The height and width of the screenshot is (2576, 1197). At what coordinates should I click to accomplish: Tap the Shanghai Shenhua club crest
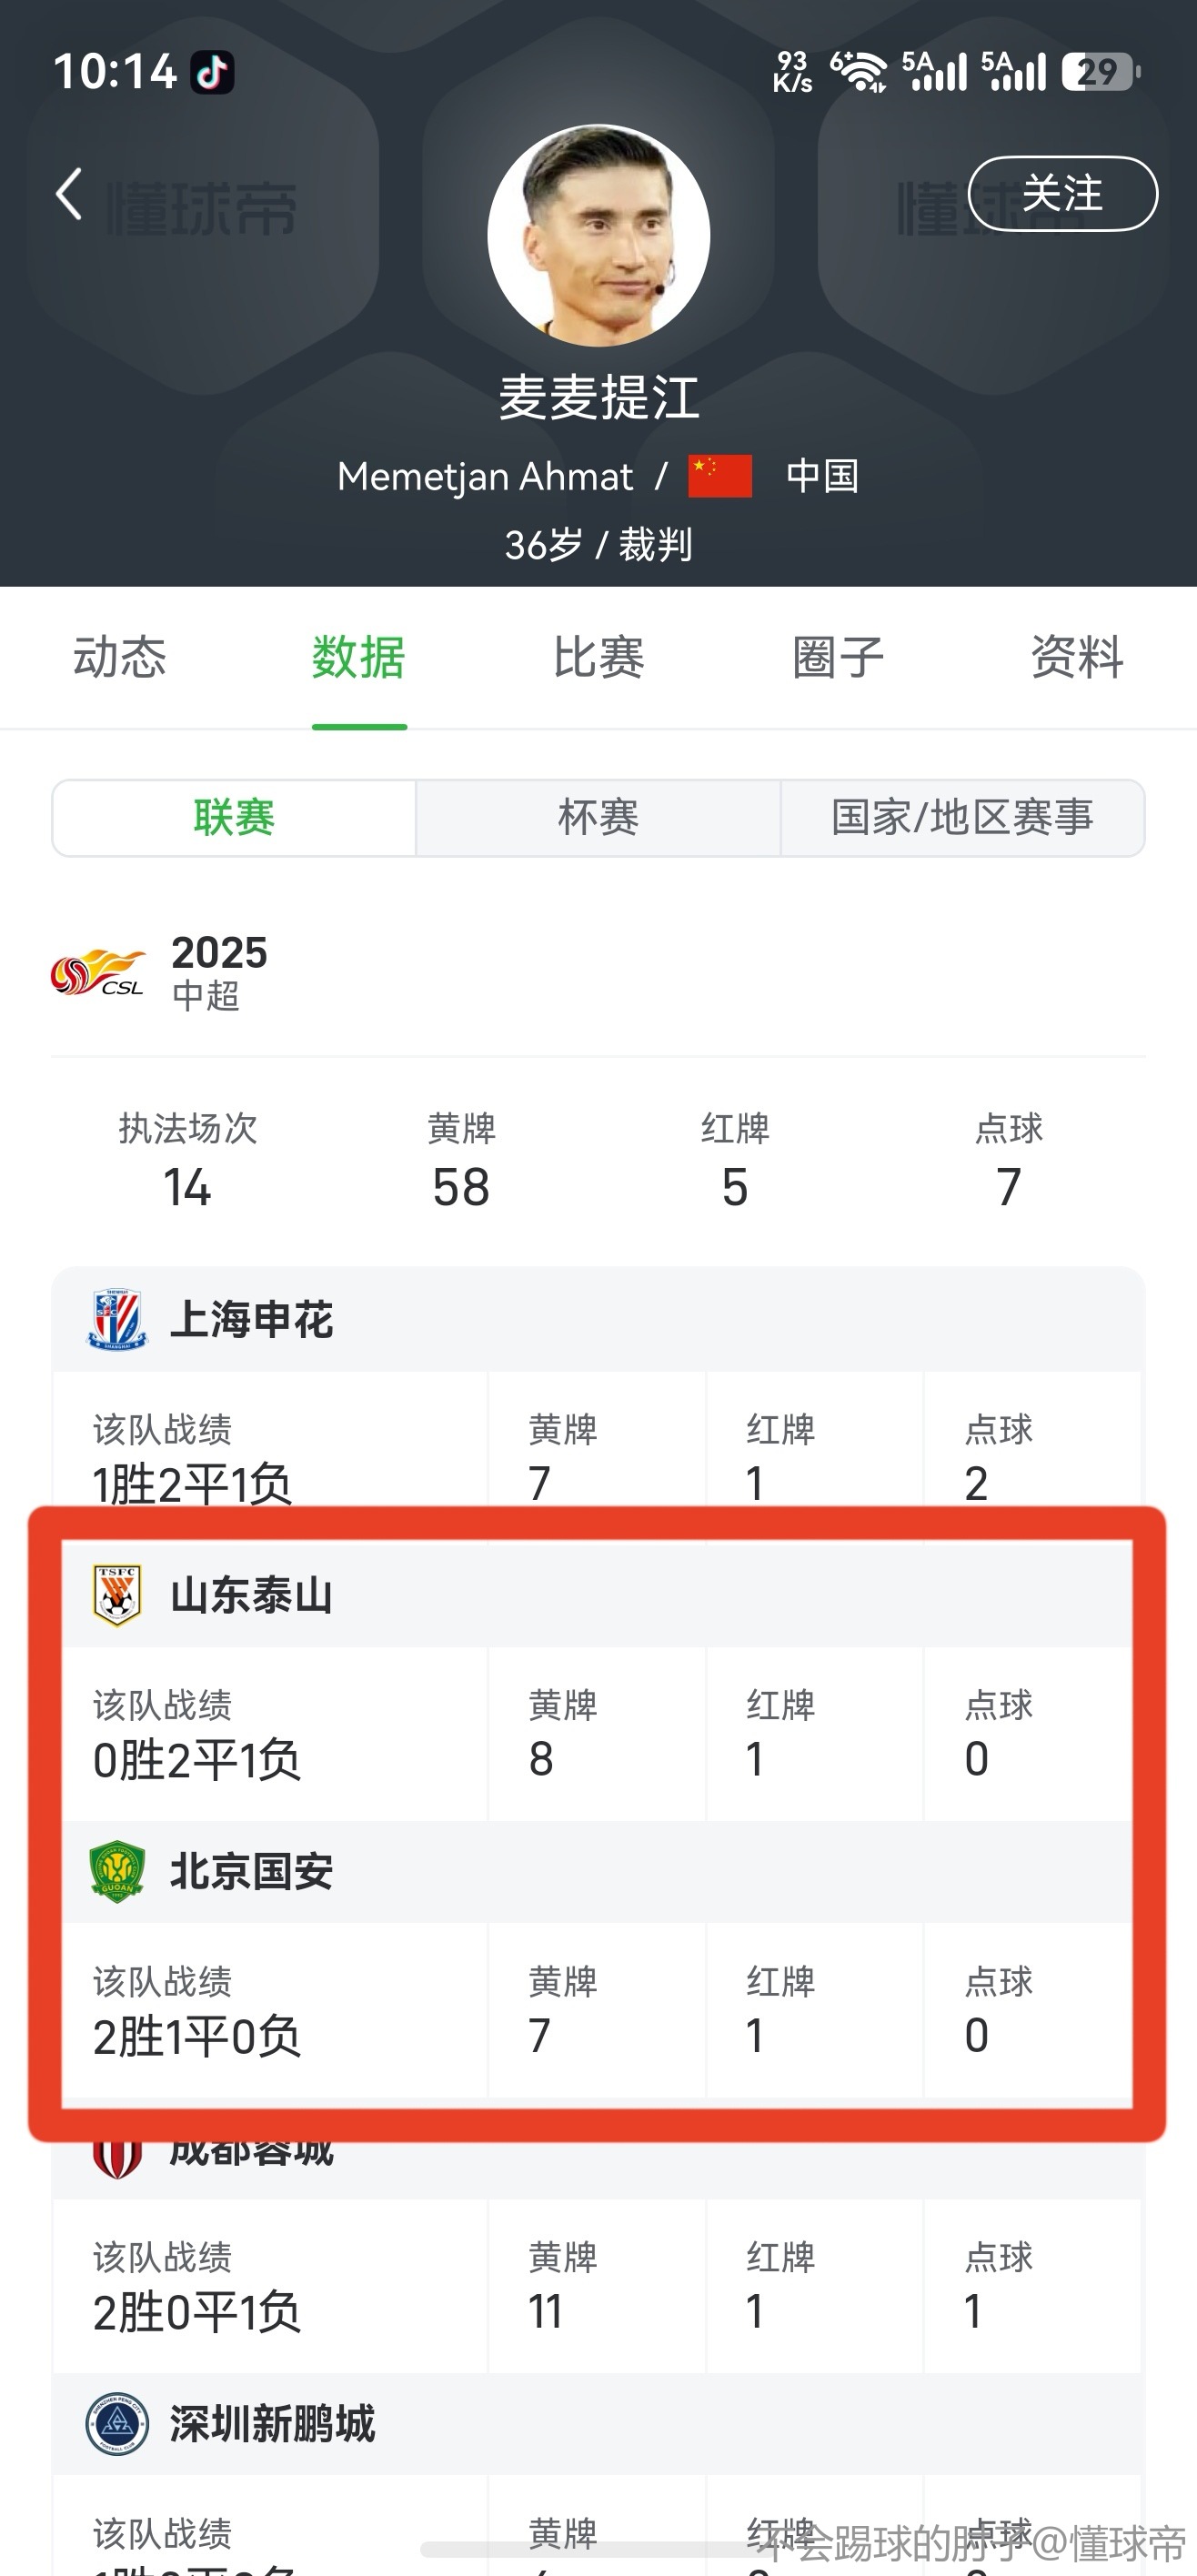117,1320
